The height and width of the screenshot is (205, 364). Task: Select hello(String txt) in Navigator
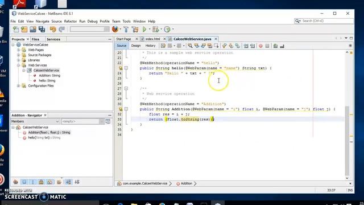[x=44, y=138]
